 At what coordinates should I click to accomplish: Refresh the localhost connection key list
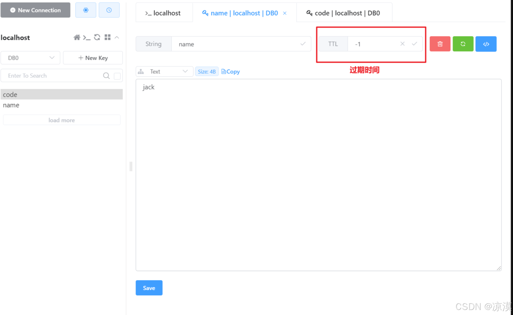97,37
